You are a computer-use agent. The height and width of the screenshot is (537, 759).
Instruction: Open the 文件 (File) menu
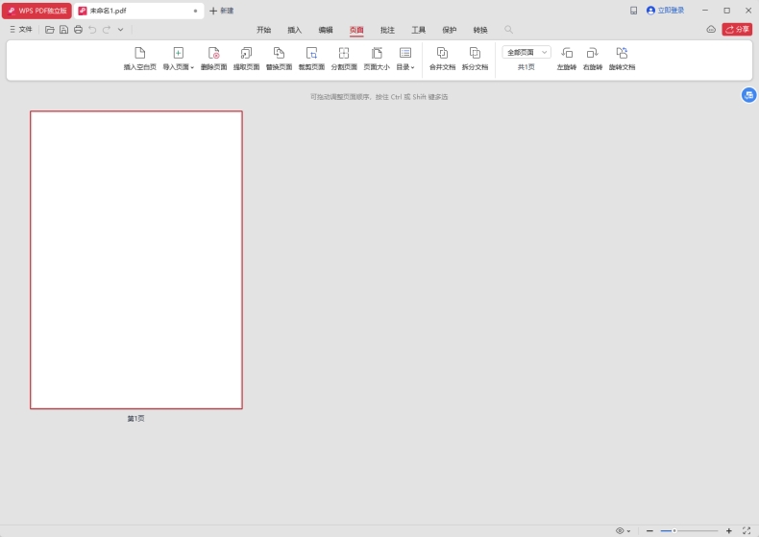(20, 30)
